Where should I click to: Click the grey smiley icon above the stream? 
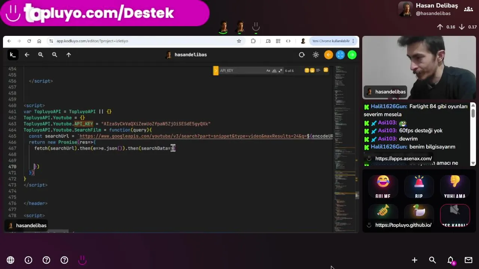tap(256, 27)
